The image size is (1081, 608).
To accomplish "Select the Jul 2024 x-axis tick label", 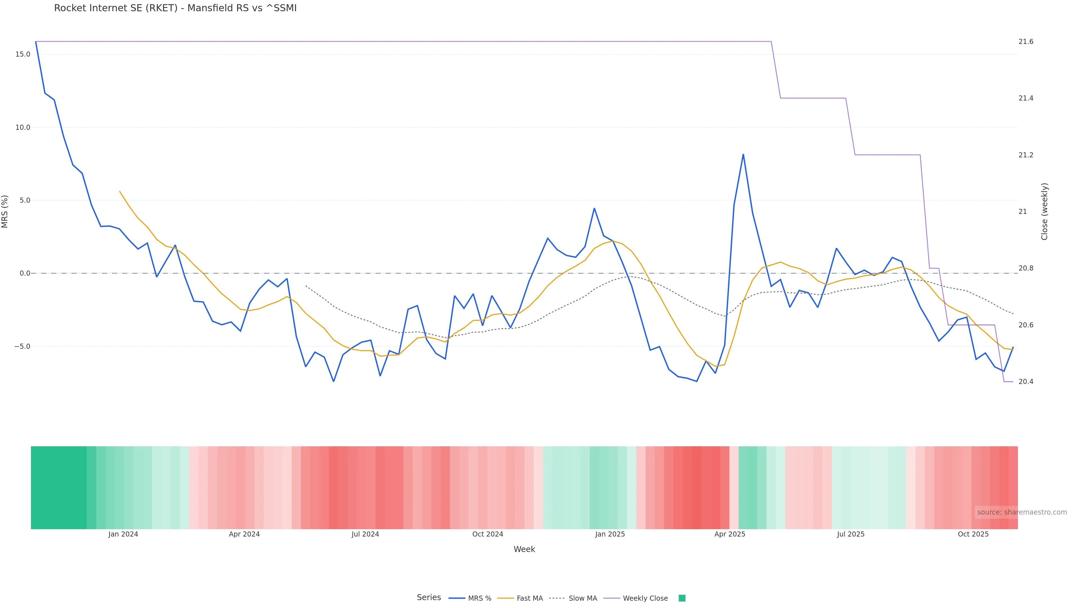I will pyautogui.click(x=365, y=534).
